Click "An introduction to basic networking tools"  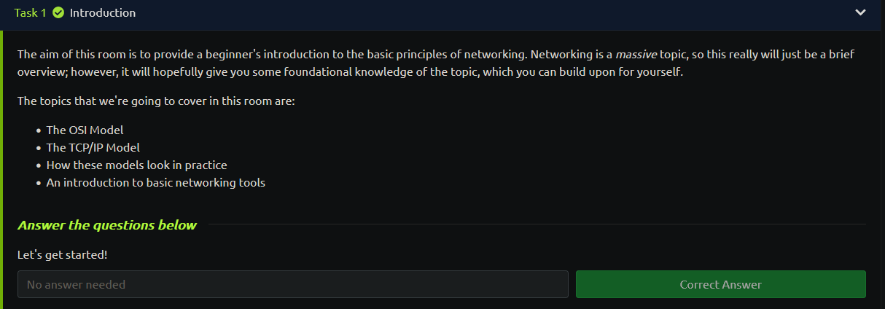tap(155, 182)
